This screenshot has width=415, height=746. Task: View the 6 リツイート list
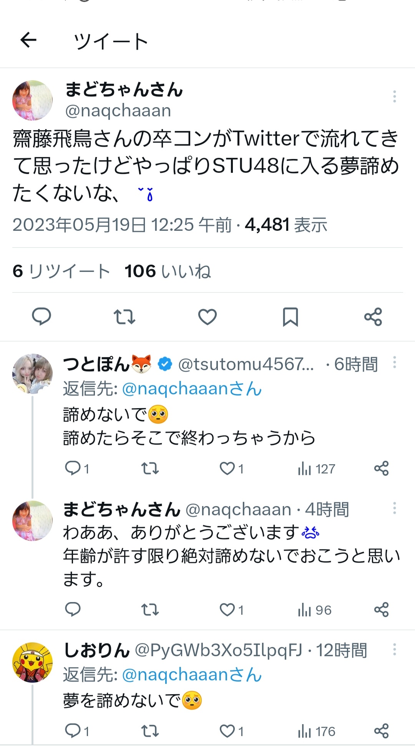(x=61, y=271)
